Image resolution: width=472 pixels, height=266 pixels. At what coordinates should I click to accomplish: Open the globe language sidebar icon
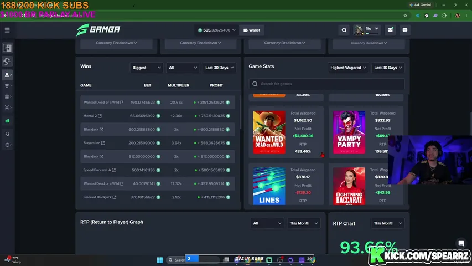[x=7, y=145]
